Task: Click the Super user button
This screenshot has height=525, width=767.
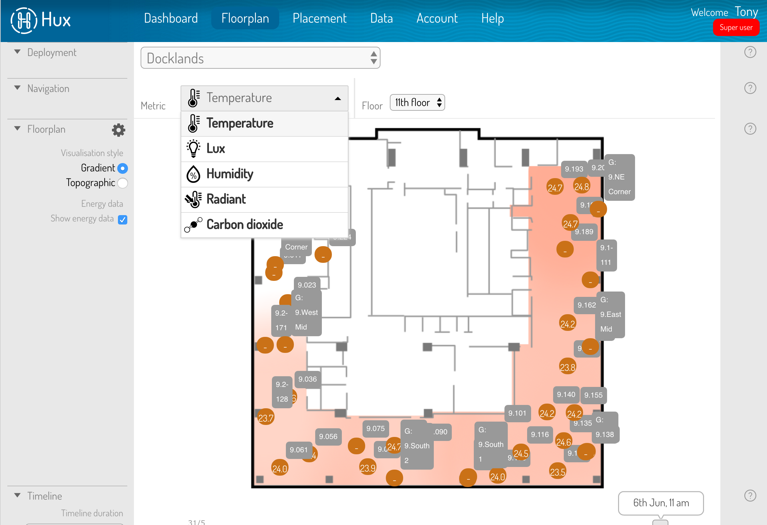Action: coord(736,27)
